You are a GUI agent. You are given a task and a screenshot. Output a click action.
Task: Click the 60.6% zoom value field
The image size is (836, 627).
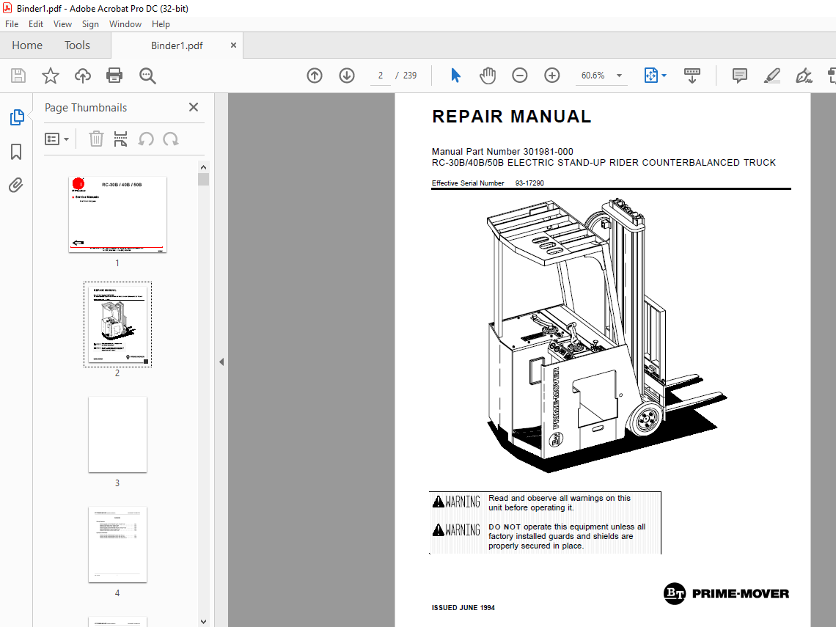pos(593,76)
